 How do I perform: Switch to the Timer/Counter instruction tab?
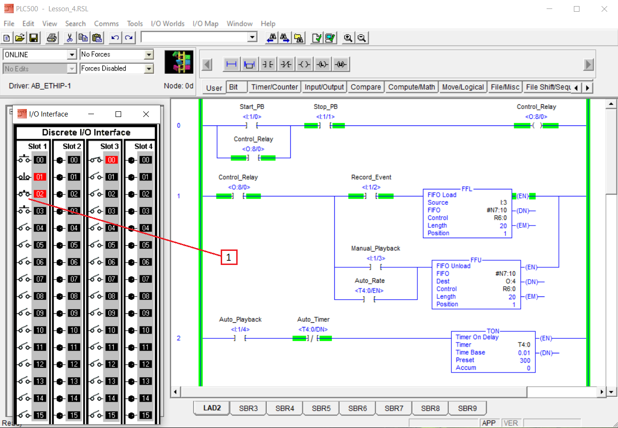[274, 87]
